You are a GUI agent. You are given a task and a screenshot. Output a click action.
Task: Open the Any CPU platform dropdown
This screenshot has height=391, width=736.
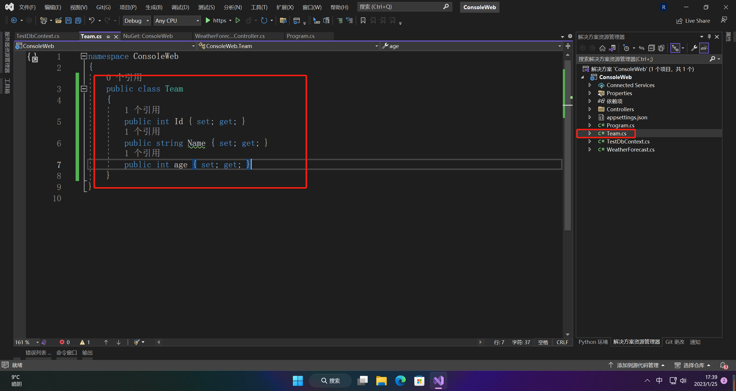177,21
